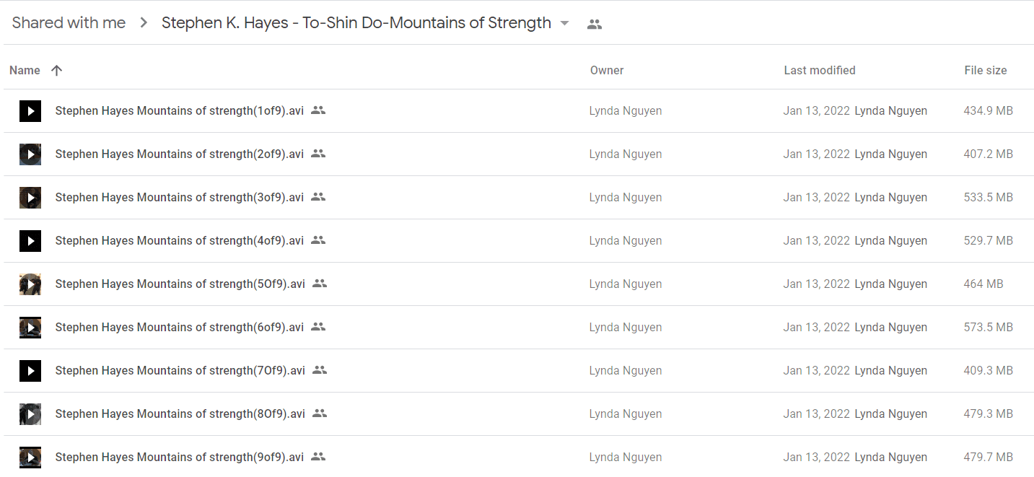Screen dimensions: 1034x477
Task: Open the folder name dropdown arrow
Action: 564,23
